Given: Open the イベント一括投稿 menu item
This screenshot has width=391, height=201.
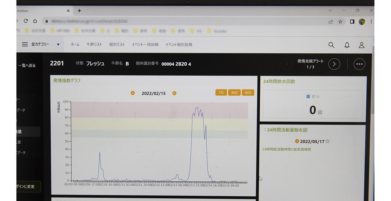Looking at the screenshot, I should (145, 45).
